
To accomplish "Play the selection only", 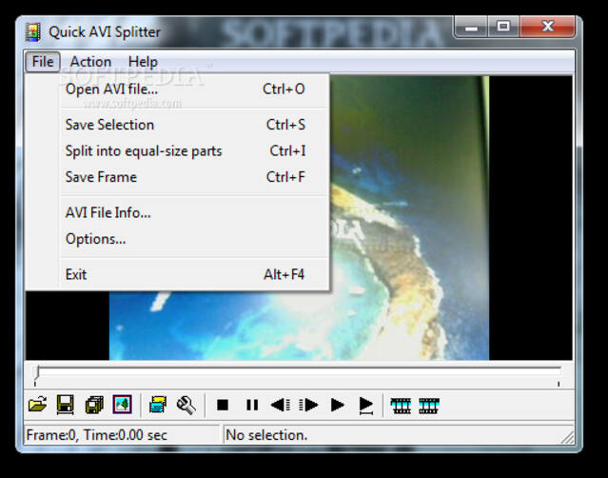I will [365, 406].
